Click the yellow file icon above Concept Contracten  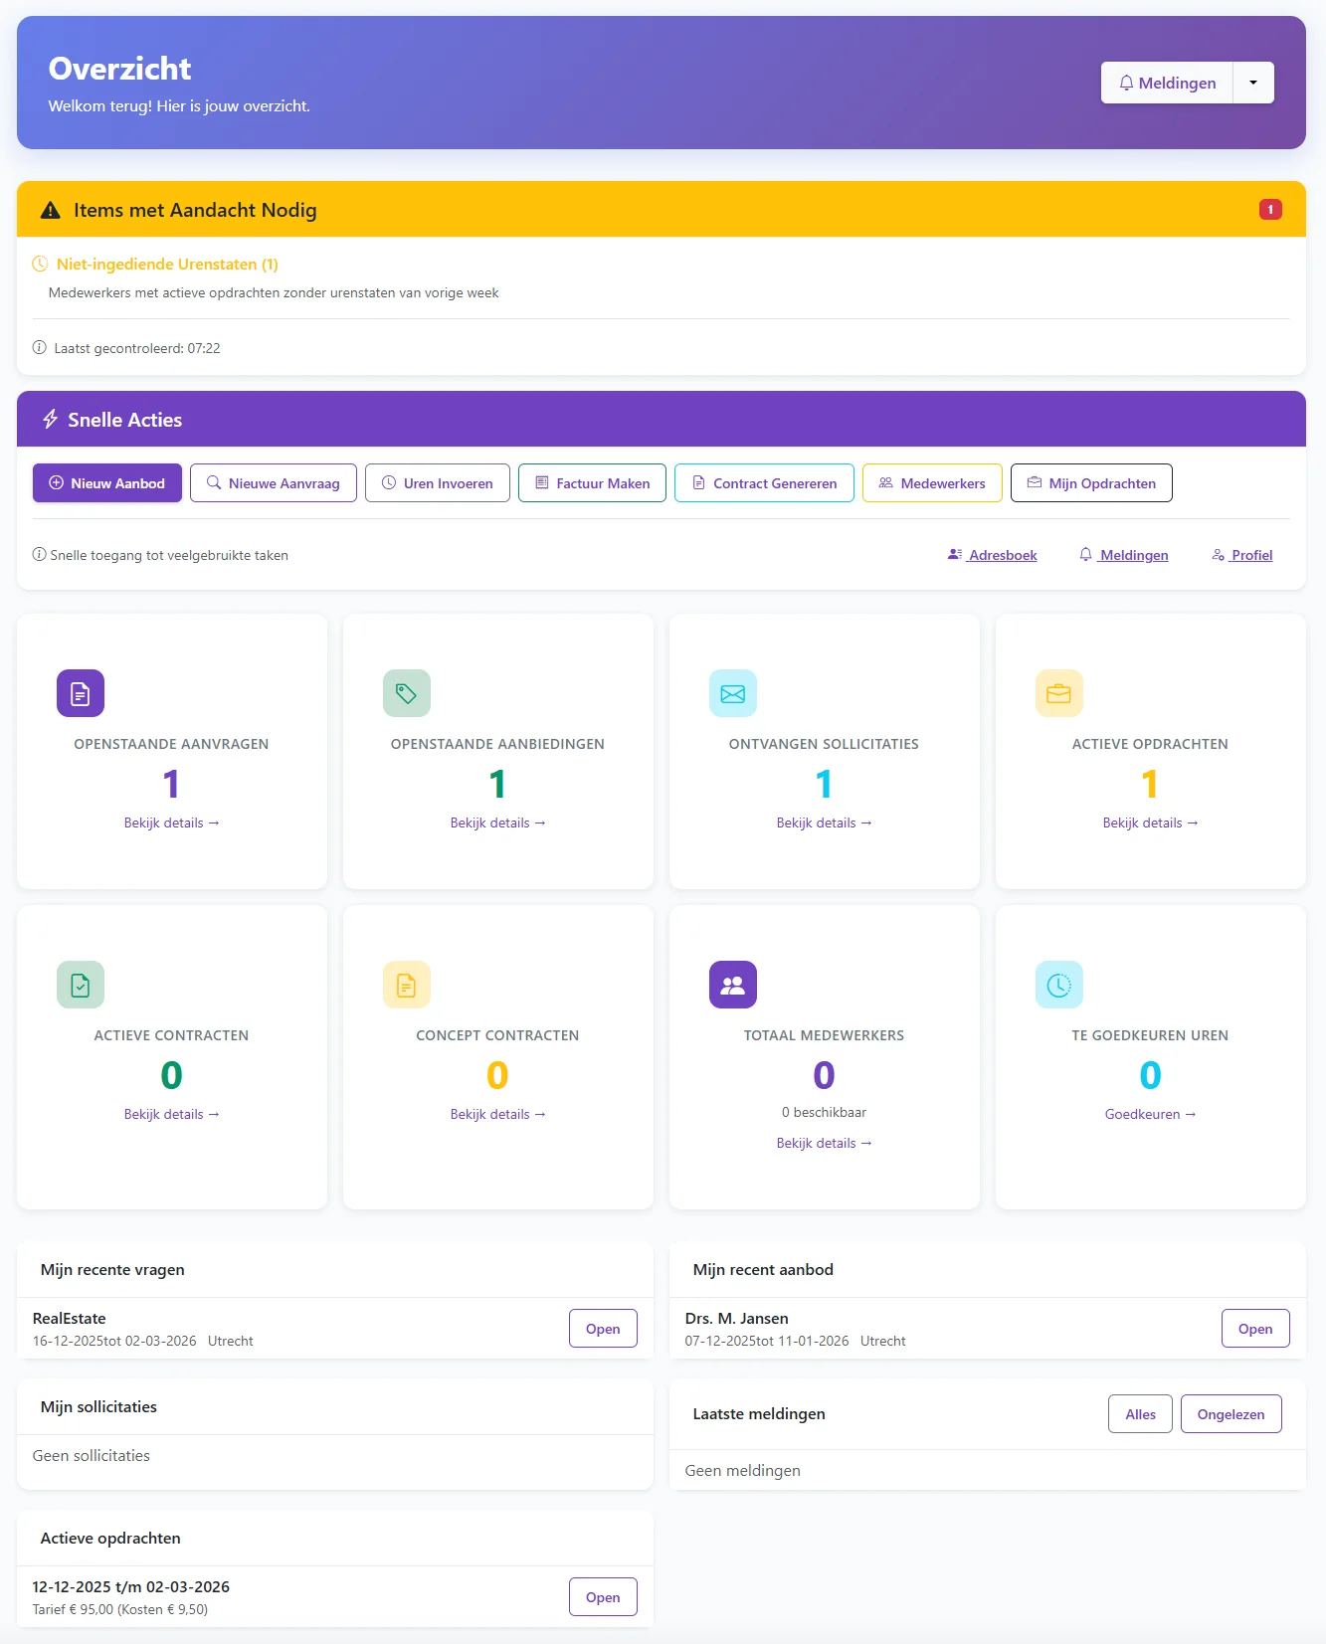point(406,985)
